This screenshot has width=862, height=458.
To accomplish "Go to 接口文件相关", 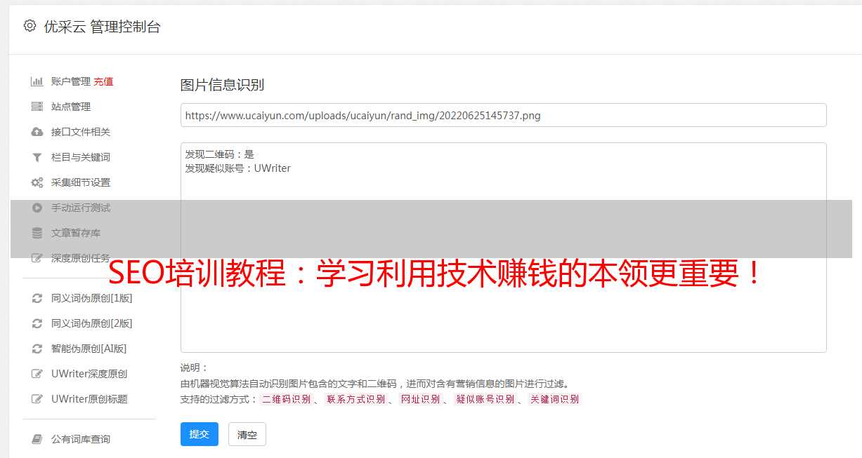I will [x=81, y=132].
